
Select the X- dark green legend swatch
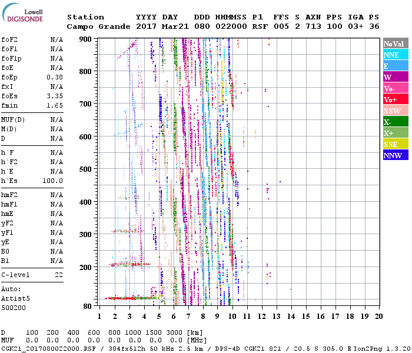point(396,122)
